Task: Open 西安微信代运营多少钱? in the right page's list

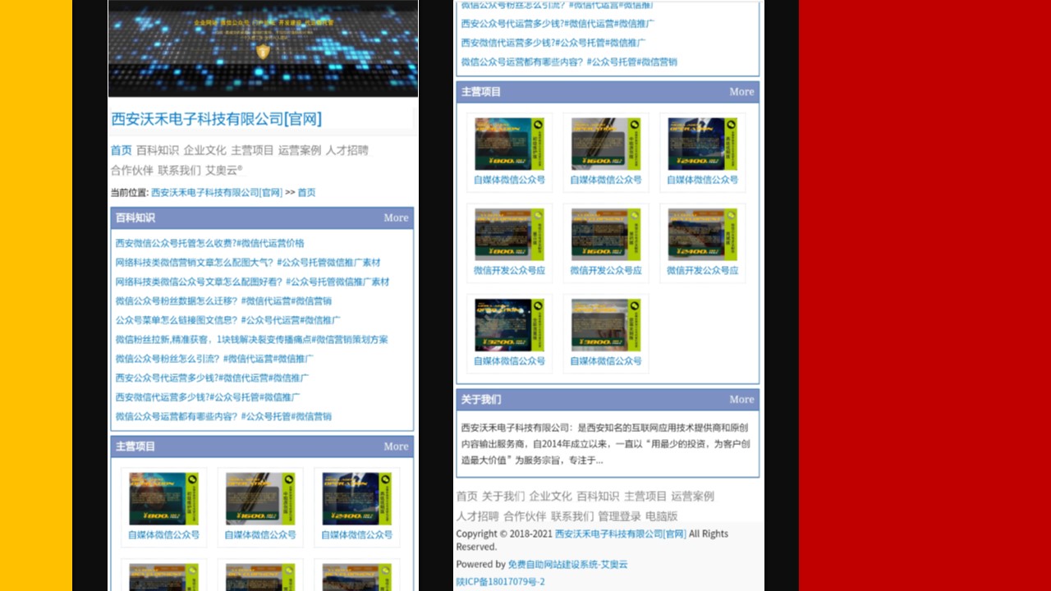Action: [553, 43]
